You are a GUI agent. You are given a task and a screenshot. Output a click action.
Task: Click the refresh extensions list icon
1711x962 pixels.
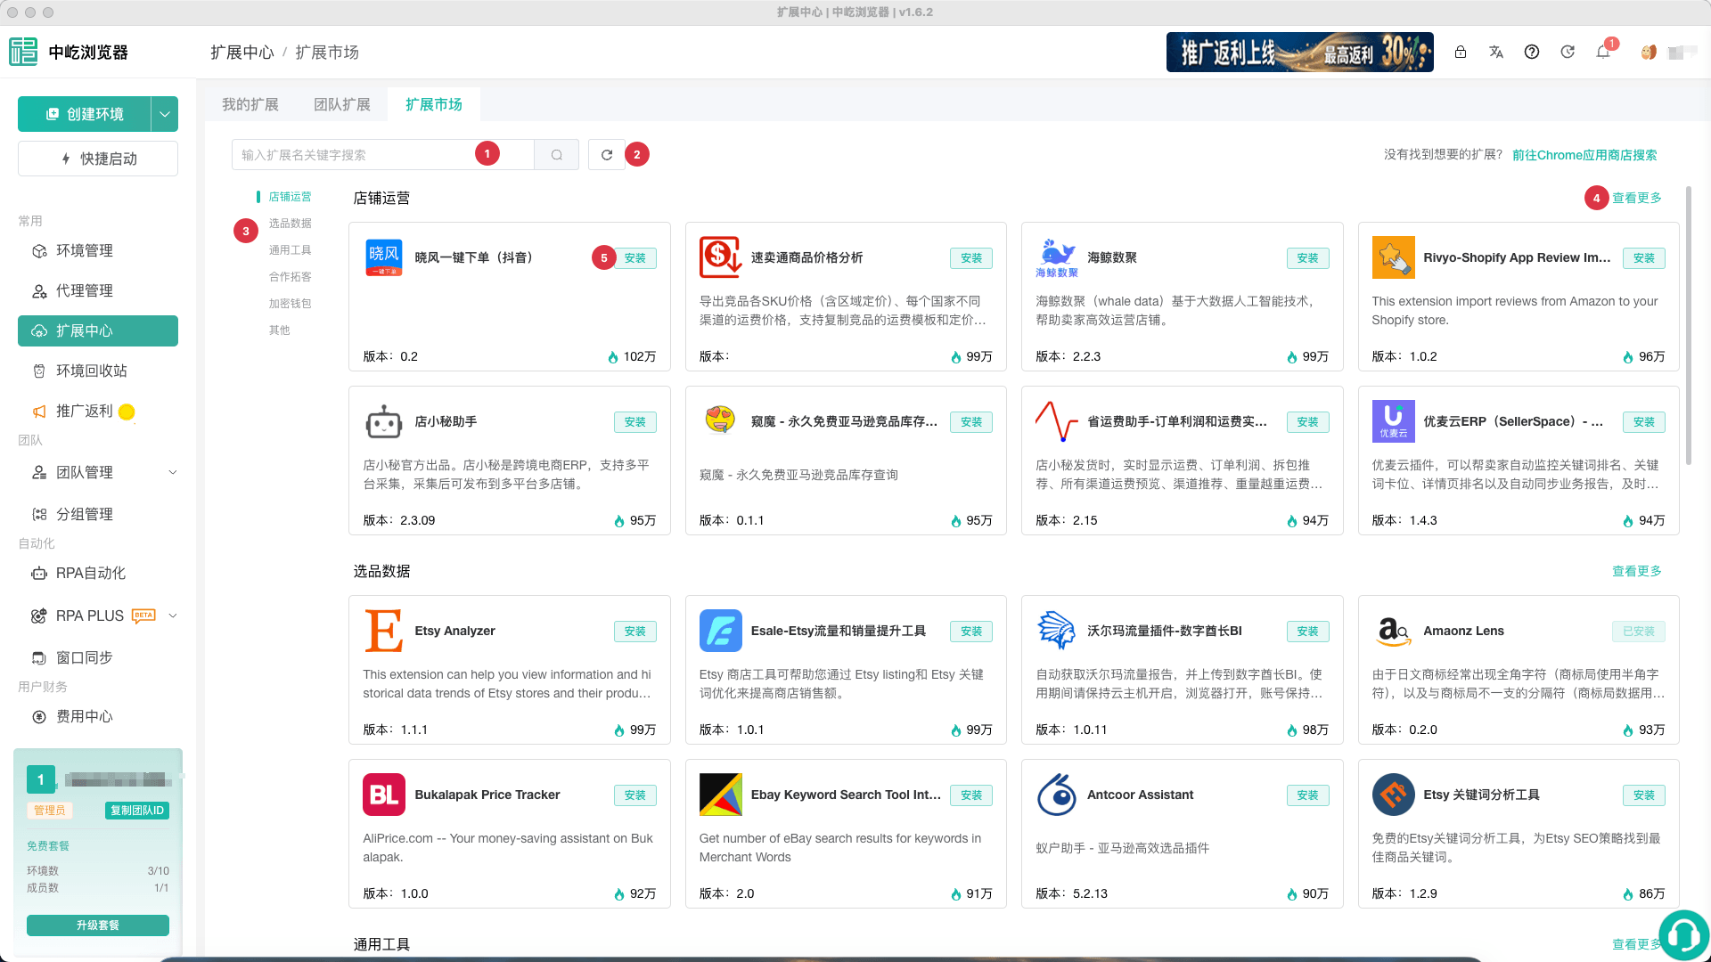tap(607, 155)
